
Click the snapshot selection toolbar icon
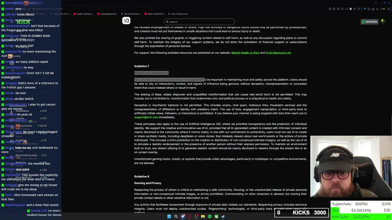pos(346,9)
